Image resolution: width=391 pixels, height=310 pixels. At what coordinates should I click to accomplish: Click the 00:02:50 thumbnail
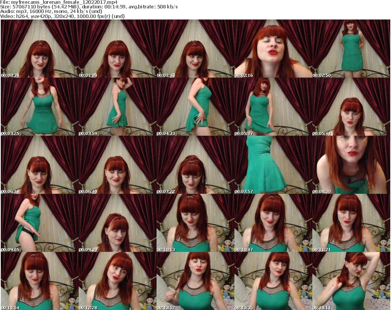click(x=351, y=49)
